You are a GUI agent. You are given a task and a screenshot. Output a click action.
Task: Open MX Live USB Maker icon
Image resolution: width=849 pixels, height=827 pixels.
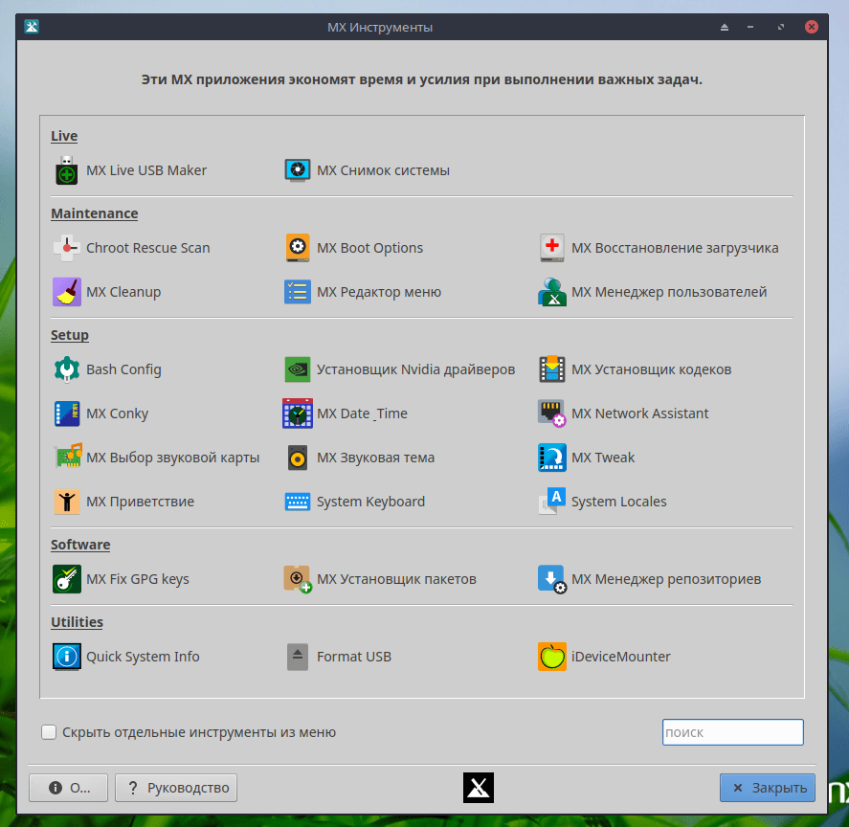pyautogui.click(x=66, y=171)
